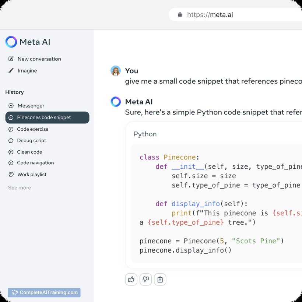Screen dimensions: 302x302
Task: Click the 'def display_info(self):' code line
Action: 202,204
